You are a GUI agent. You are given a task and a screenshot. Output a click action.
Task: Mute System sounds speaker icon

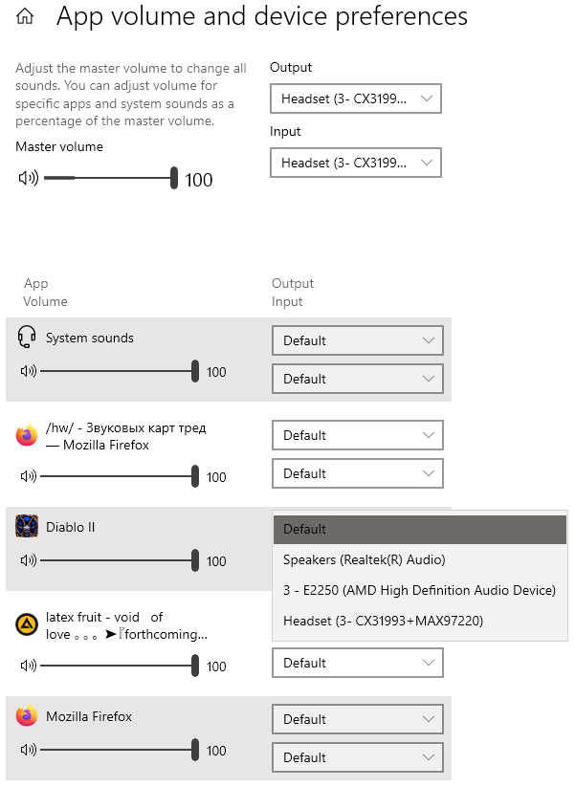[x=28, y=371]
